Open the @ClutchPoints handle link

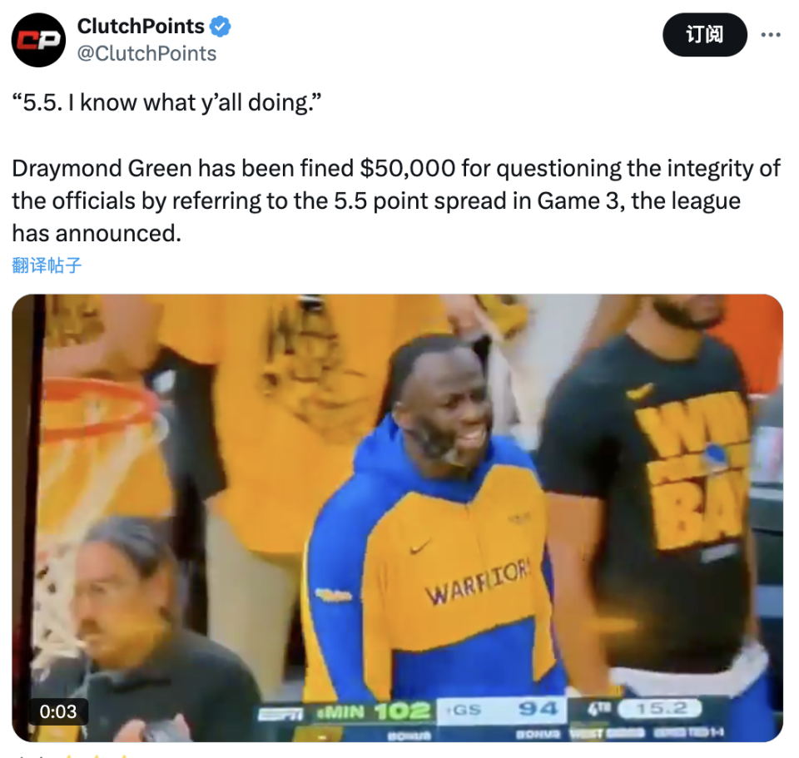pos(146,53)
